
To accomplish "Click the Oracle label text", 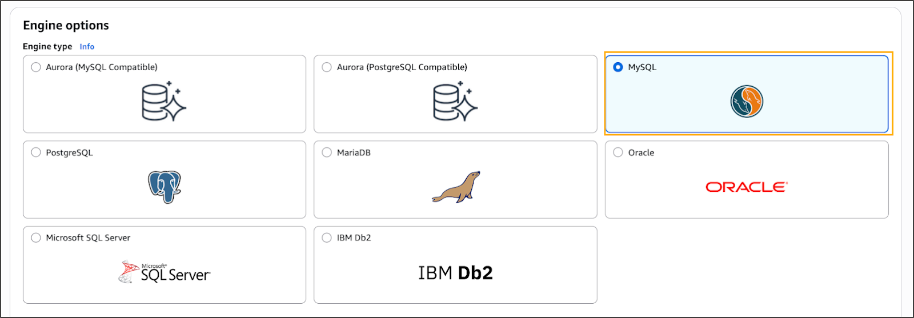I will pyautogui.click(x=641, y=153).
